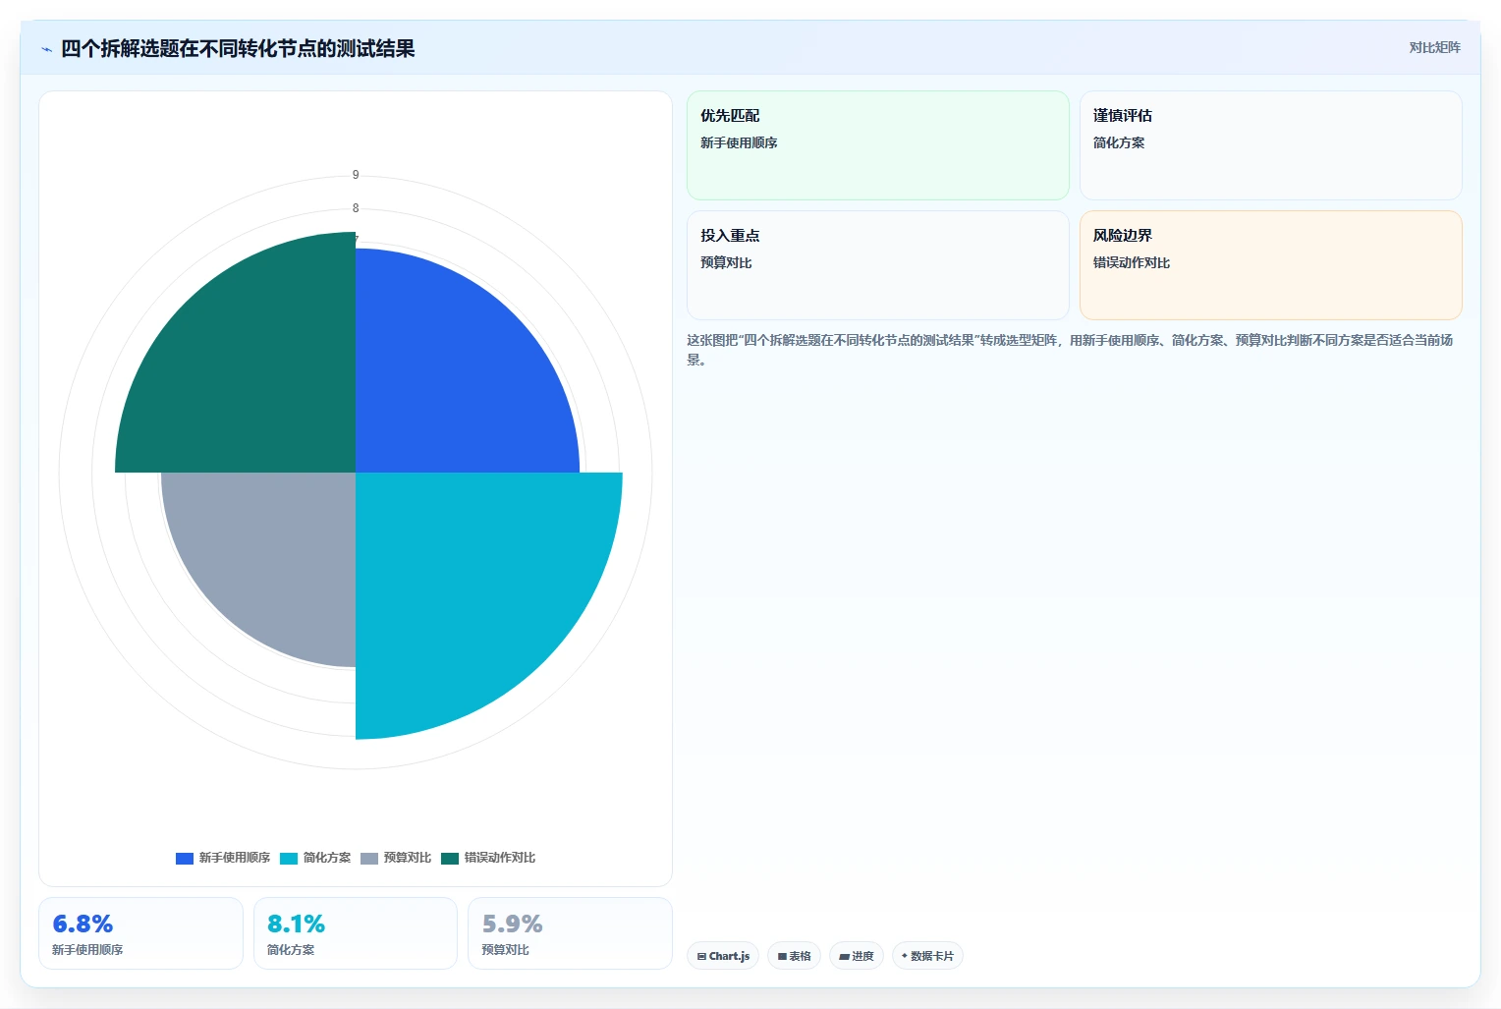Click 错误动作对比 text in 风险边界 card
1501x1009 pixels.
[x=1132, y=263]
